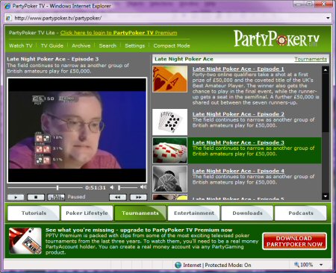
Task: Click the Paused status text
Action: click(76, 197)
